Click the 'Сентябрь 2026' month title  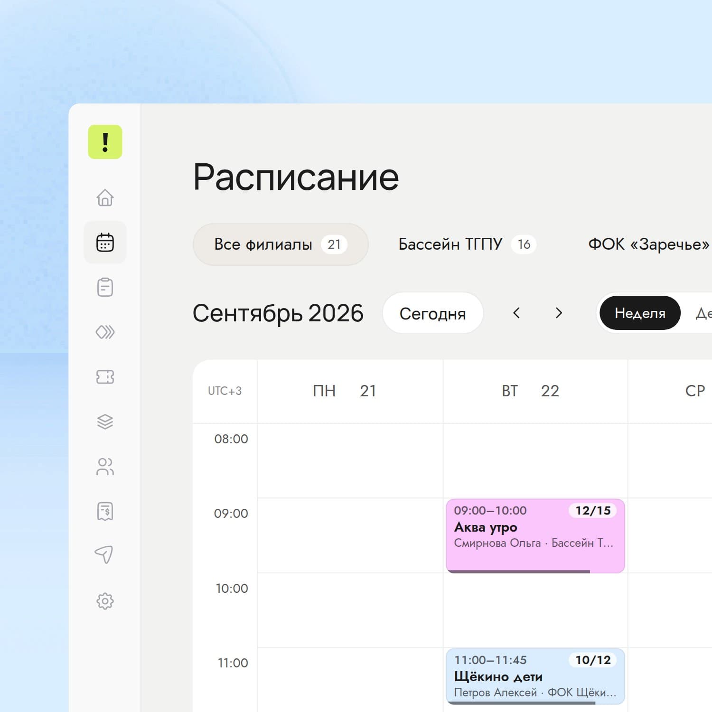(x=278, y=313)
